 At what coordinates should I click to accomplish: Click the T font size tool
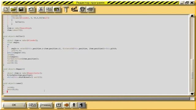[66, 9]
